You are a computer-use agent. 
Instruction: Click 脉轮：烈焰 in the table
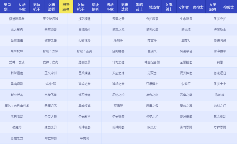[51, 51]
